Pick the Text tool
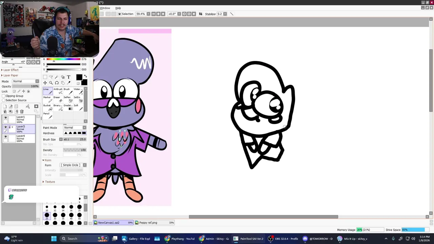This screenshot has width=434, height=244. tap(68, 77)
